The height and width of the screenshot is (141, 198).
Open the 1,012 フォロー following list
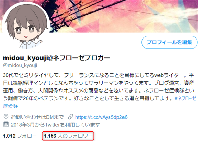point(20,136)
